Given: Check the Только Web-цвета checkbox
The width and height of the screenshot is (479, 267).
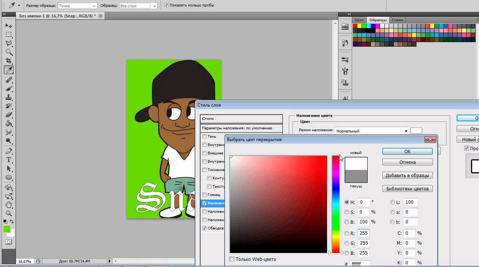Looking at the screenshot, I should pos(232,259).
